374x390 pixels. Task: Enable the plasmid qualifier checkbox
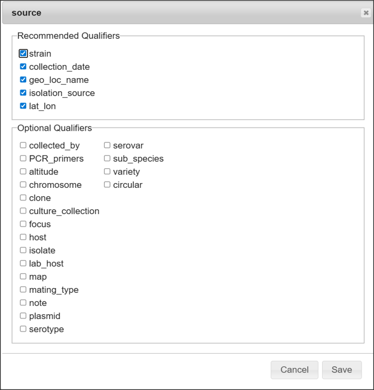[x=23, y=316]
